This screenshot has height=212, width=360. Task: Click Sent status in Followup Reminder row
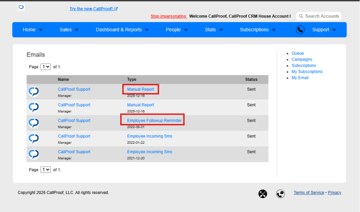click(251, 120)
